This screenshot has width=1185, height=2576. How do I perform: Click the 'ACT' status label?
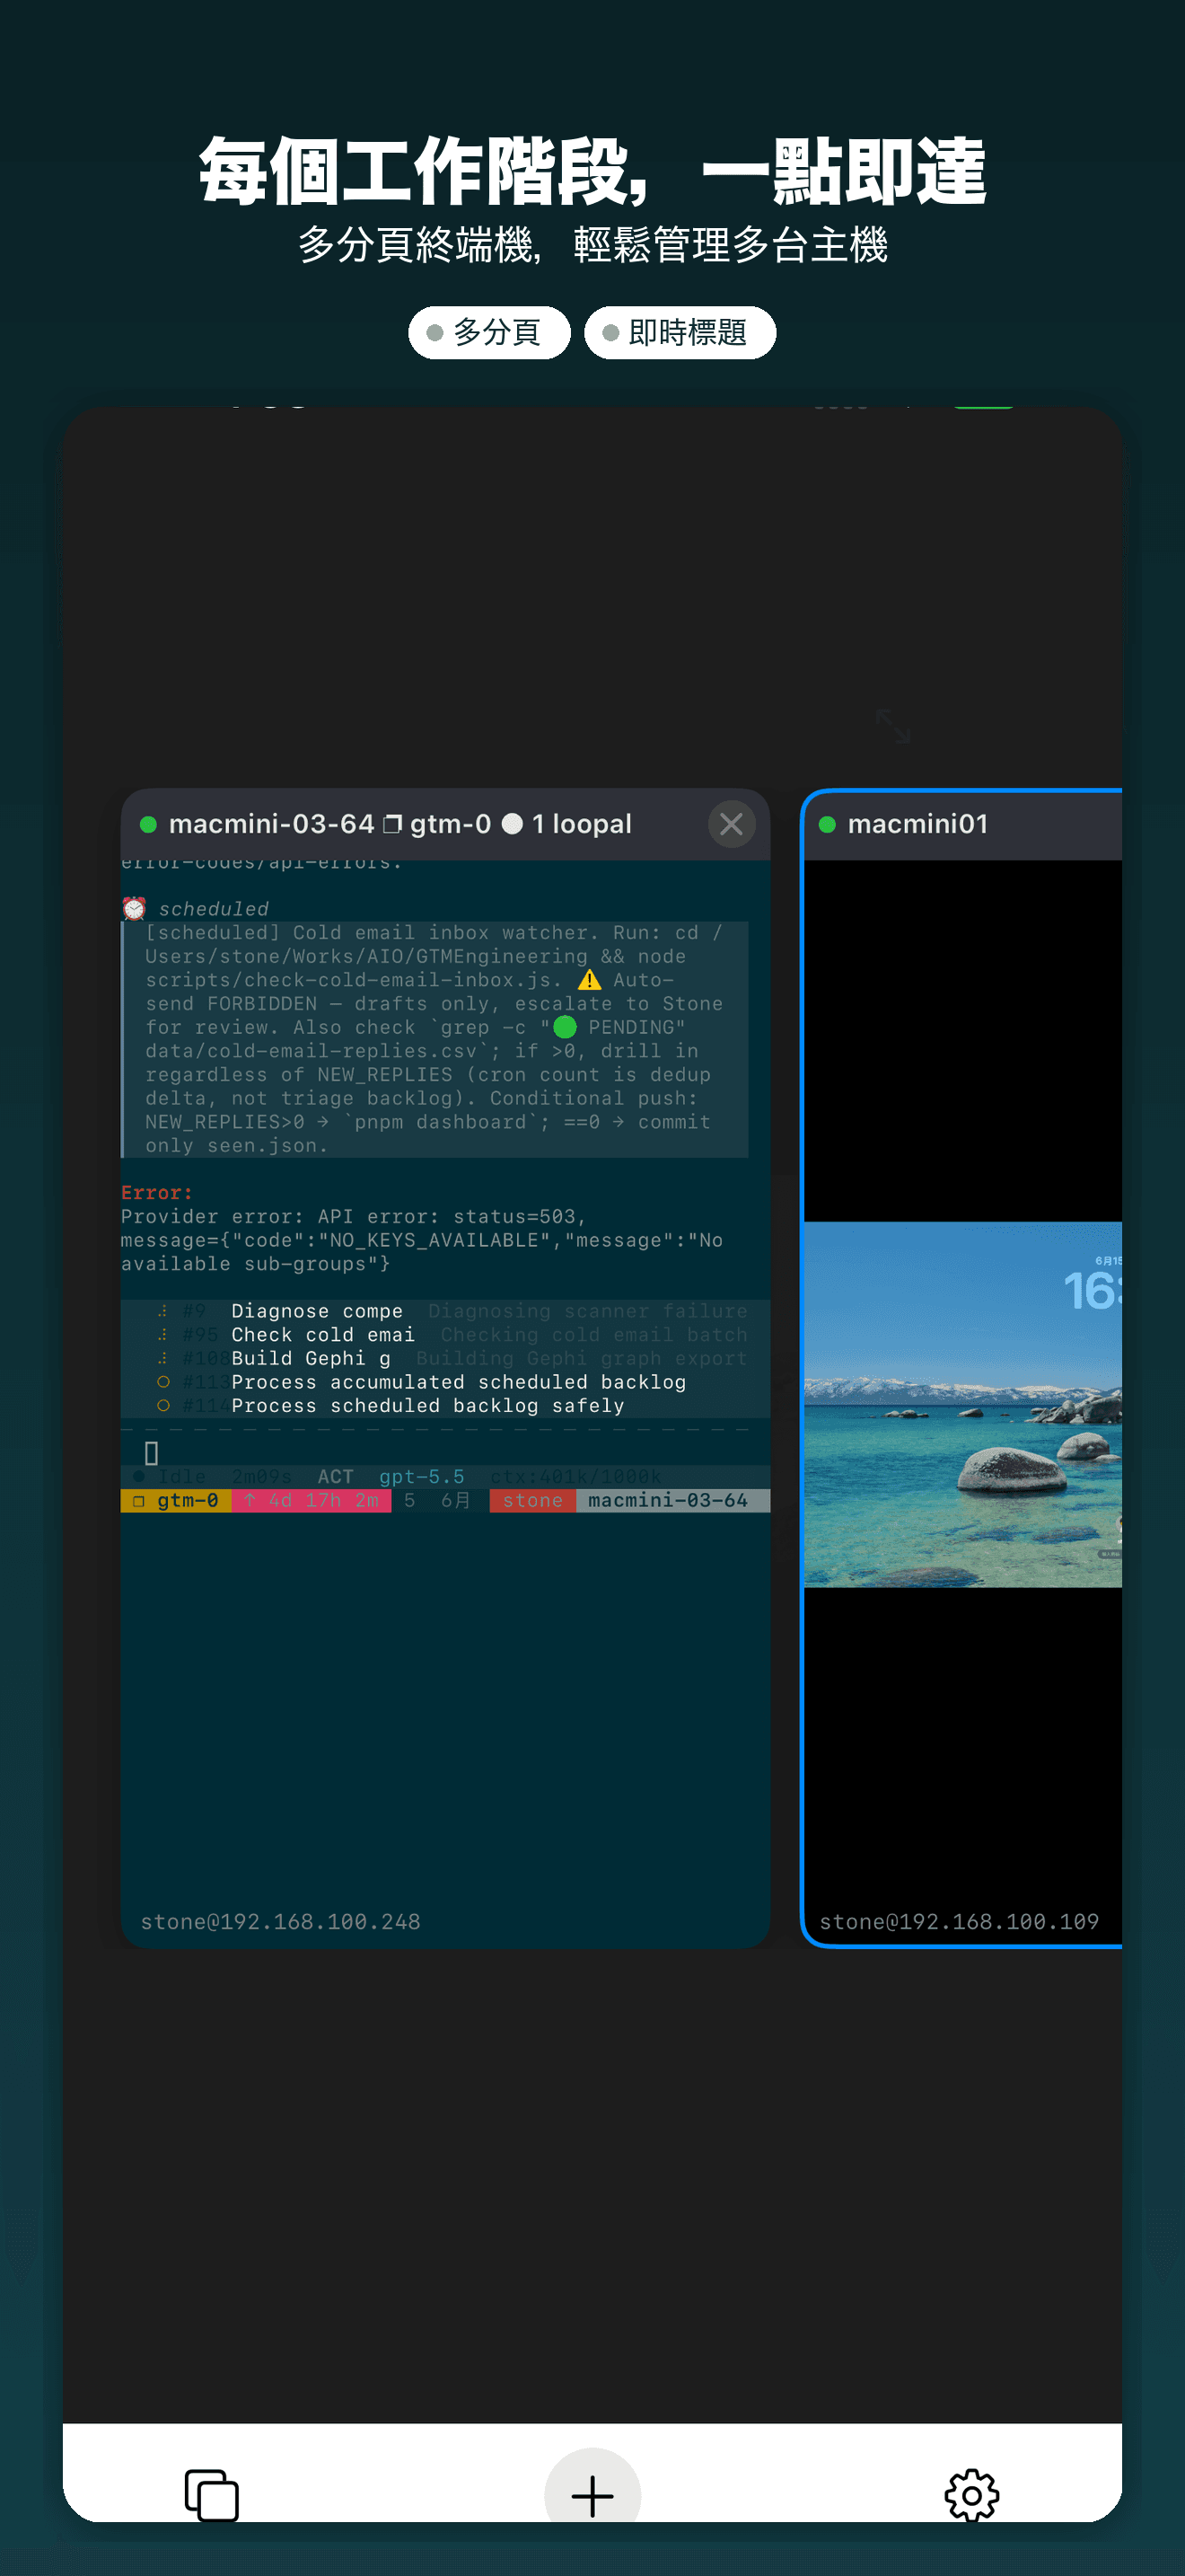click(x=336, y=1476)
